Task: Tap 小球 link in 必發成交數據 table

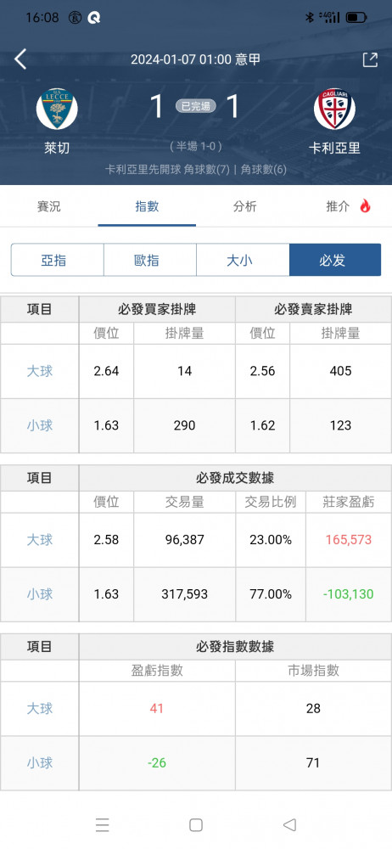Action: (40, 594)
